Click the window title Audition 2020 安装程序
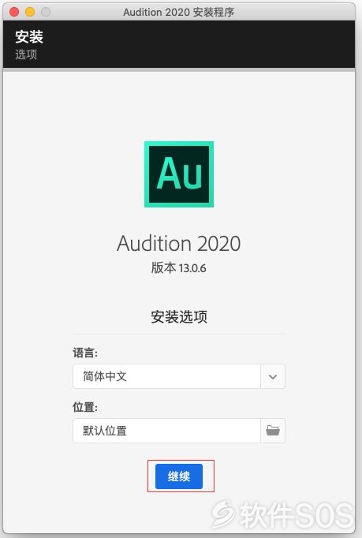The image size is (362, 538). tap(178, 12)
